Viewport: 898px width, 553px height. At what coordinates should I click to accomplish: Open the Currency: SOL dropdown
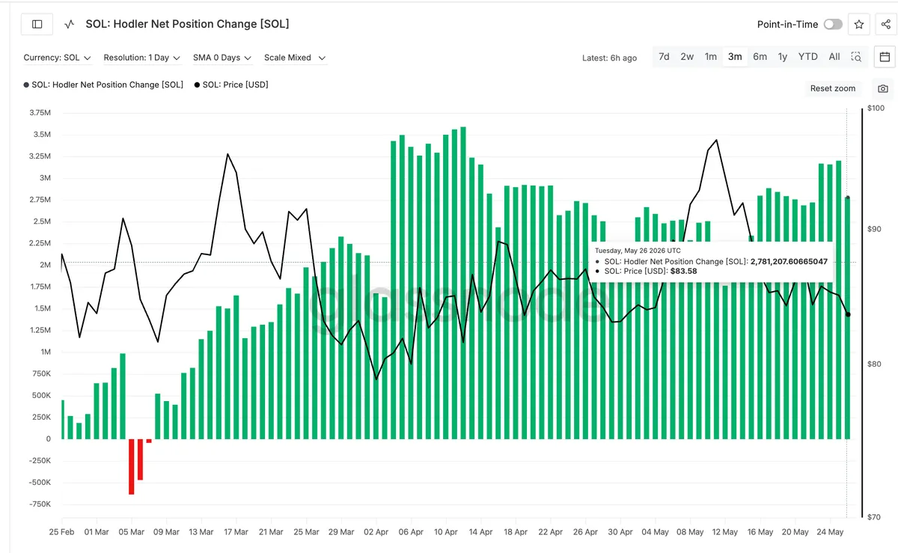[x=58, y=58]
